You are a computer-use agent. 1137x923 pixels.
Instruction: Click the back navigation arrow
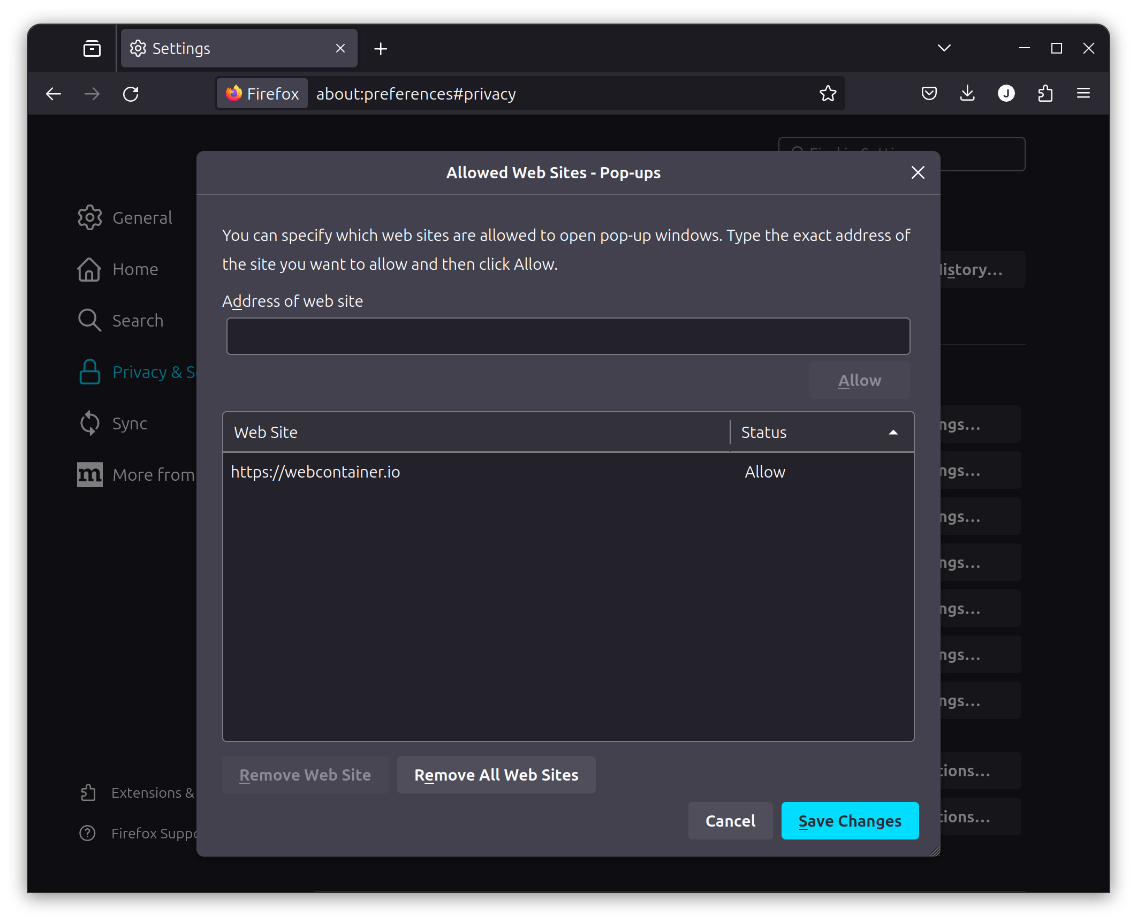pos(54,94)
